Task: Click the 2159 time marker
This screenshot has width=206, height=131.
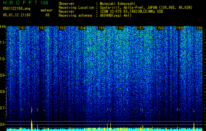Action: 179,28
